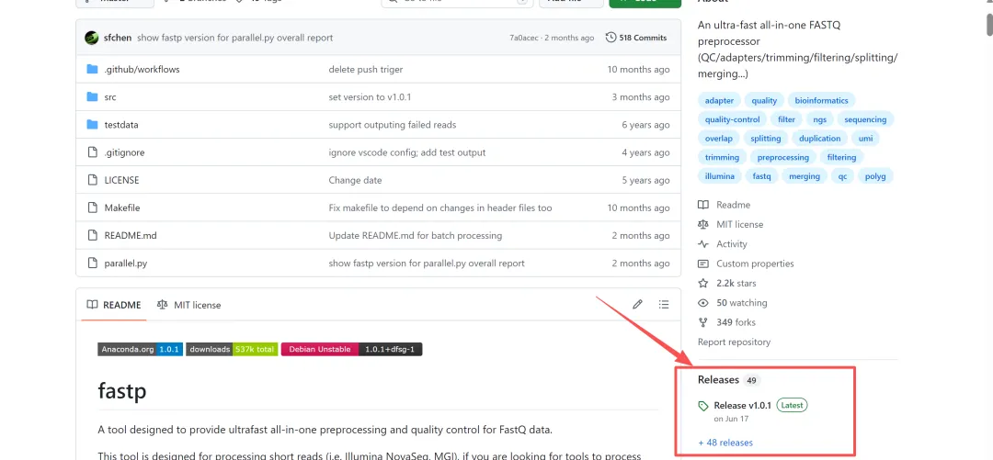The width and height of the screenshot is (993, 460).
Task: Open the .gitignore file
Action: [x=124, y=152]
